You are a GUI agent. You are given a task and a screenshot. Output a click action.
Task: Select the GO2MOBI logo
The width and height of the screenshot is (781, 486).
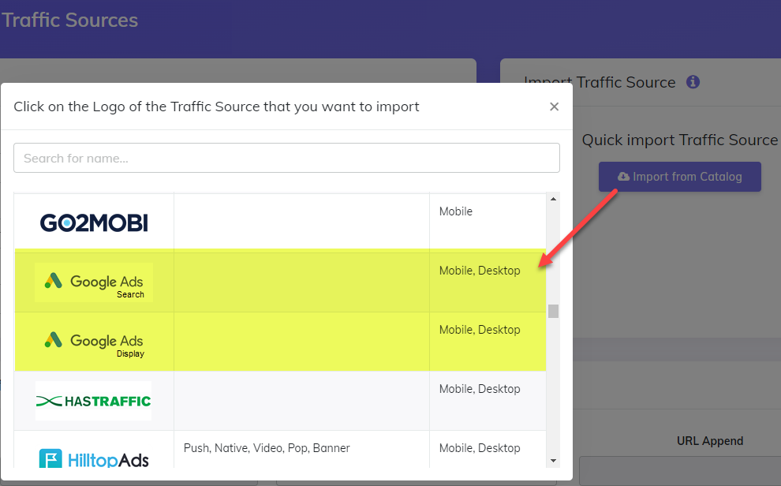coord(94,222)
